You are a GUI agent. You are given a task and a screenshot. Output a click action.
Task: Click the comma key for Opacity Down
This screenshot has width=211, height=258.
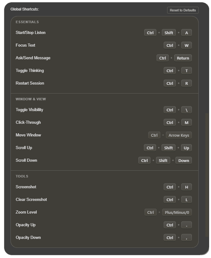point(186,237)
